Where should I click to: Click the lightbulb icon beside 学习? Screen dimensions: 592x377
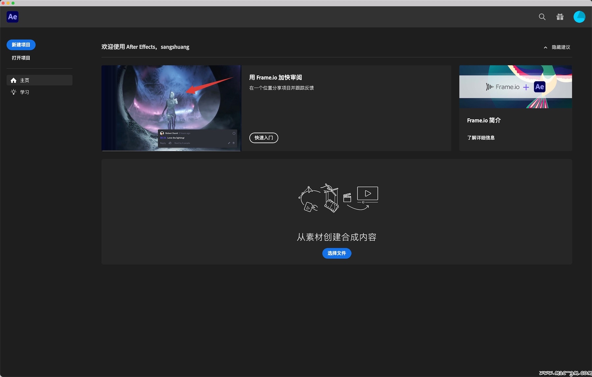[x=14, y=92]
